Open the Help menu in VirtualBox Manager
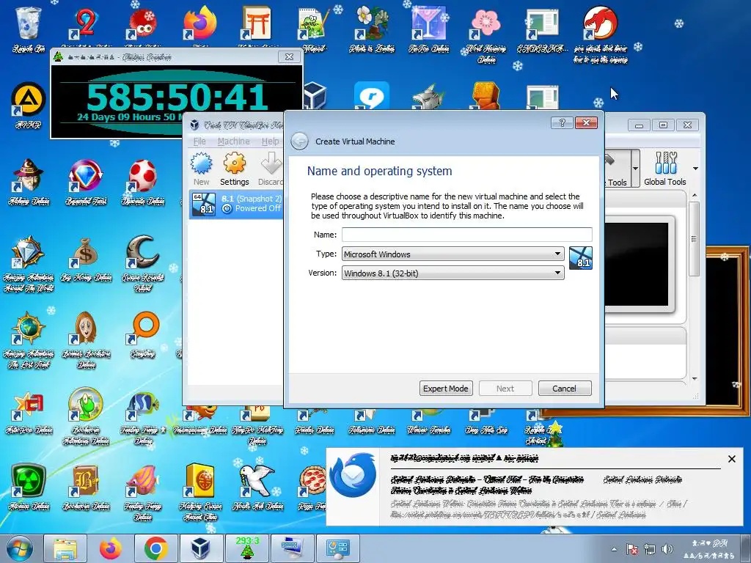 pos(270,141)
